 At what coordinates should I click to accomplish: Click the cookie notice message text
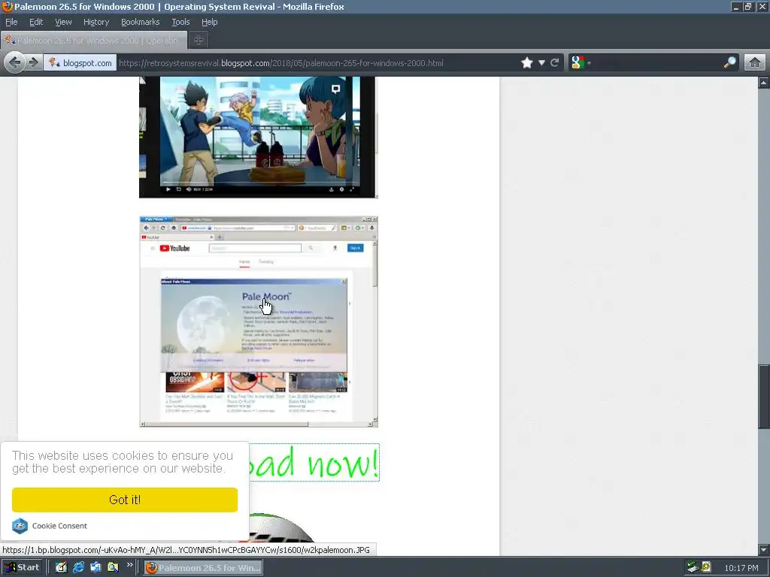(123, 462)
